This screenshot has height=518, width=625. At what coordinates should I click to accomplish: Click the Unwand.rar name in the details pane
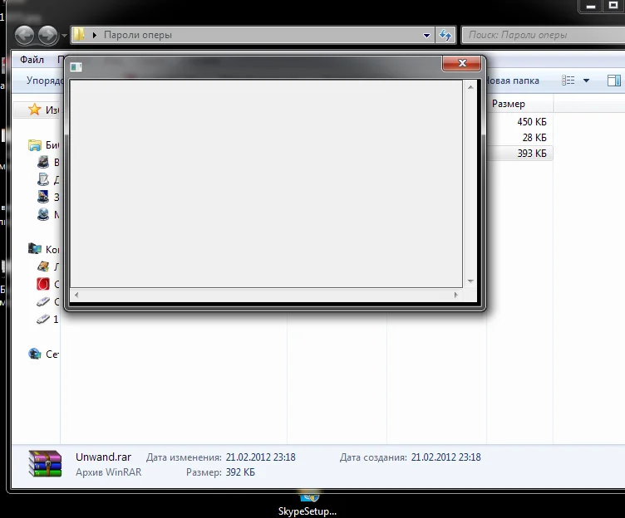click(x=103, y=457)
